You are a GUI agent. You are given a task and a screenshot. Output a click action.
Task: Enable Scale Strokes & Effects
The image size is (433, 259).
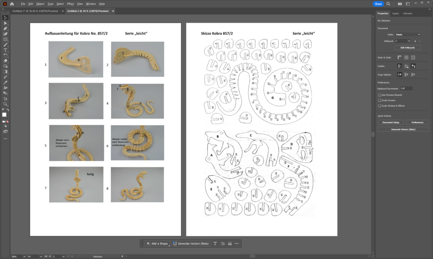pos(379,106)
